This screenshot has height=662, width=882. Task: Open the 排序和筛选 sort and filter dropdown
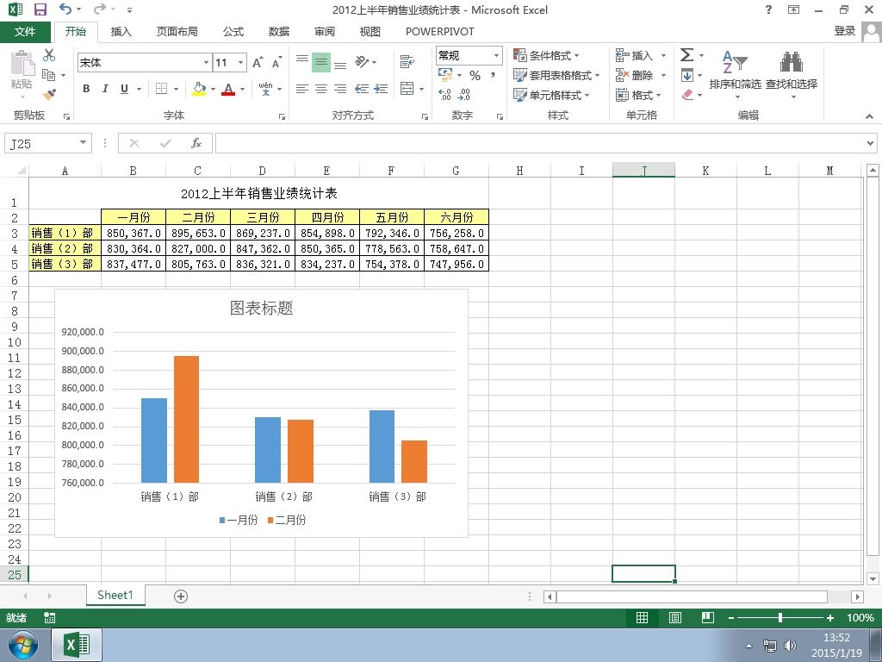click(x=736, y=74)
